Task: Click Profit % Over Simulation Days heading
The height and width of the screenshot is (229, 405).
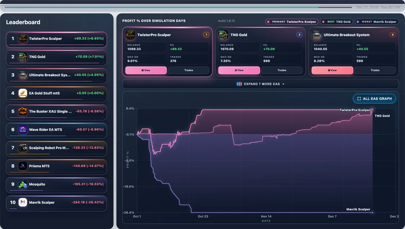Action: [x=154, y=21]
